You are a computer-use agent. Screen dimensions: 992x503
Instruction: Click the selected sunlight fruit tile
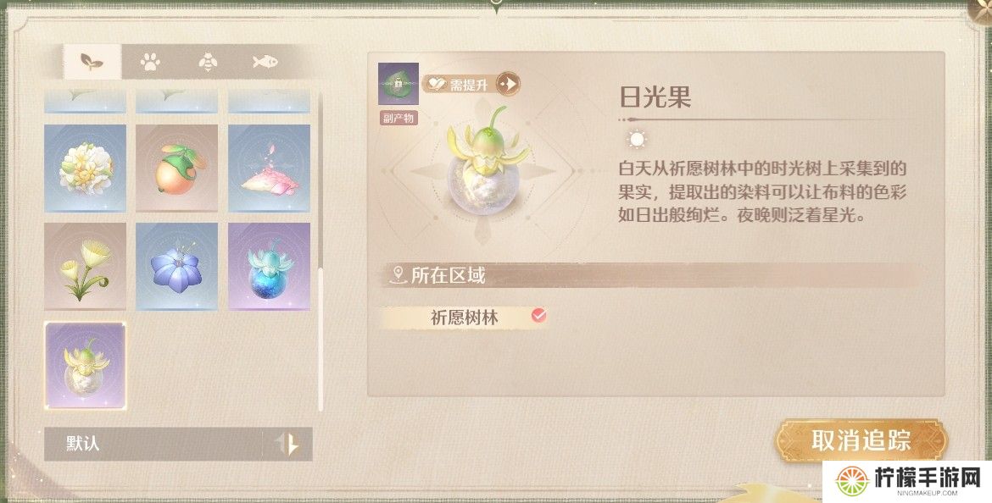(86, 365)
